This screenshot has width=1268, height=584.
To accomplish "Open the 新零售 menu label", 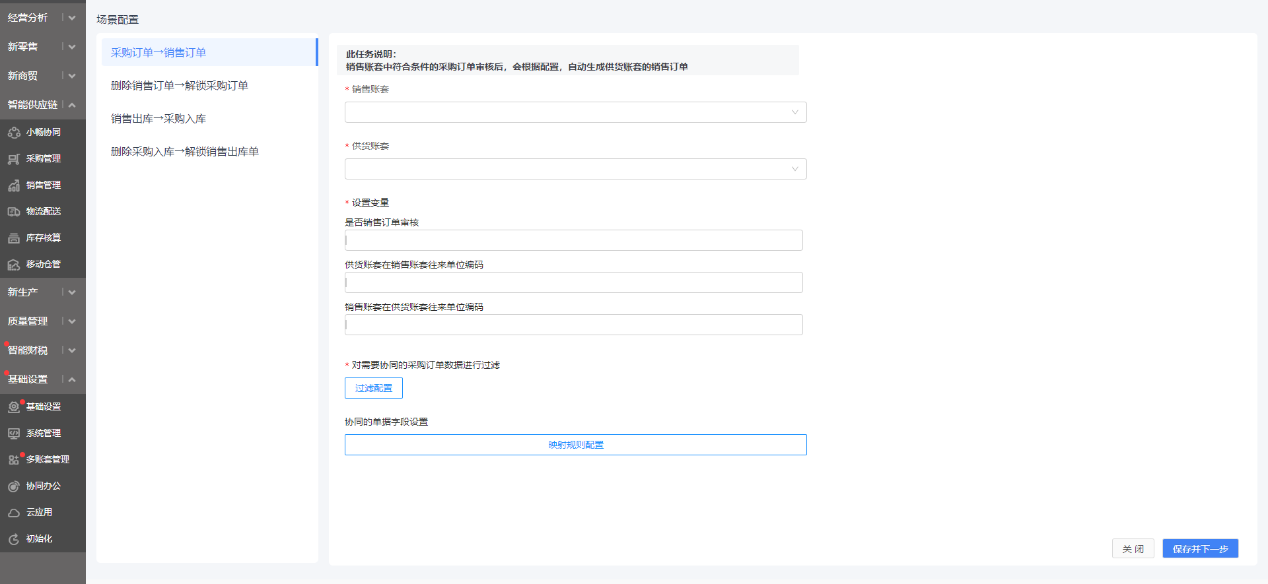I will click(23, 47).
